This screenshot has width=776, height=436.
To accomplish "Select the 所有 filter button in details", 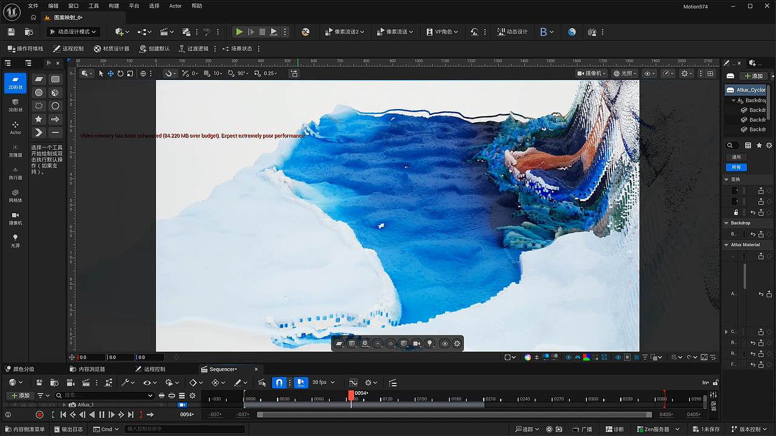I will point(737,167).
